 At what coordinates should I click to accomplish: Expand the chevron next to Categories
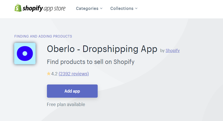[x=101, y=8]
